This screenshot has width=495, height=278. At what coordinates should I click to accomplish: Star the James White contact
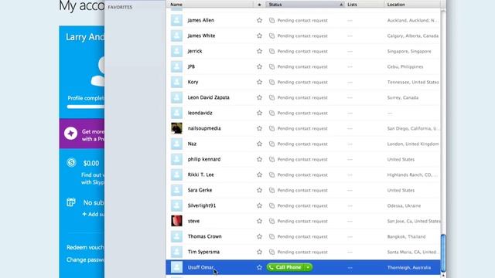coord(259,36)
